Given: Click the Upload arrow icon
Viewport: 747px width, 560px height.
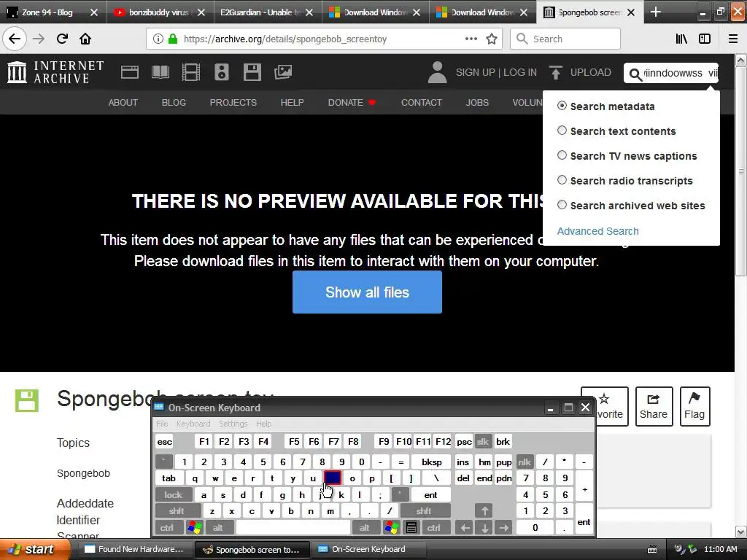Looking at the screenshot, I should (x=555, y=72).
